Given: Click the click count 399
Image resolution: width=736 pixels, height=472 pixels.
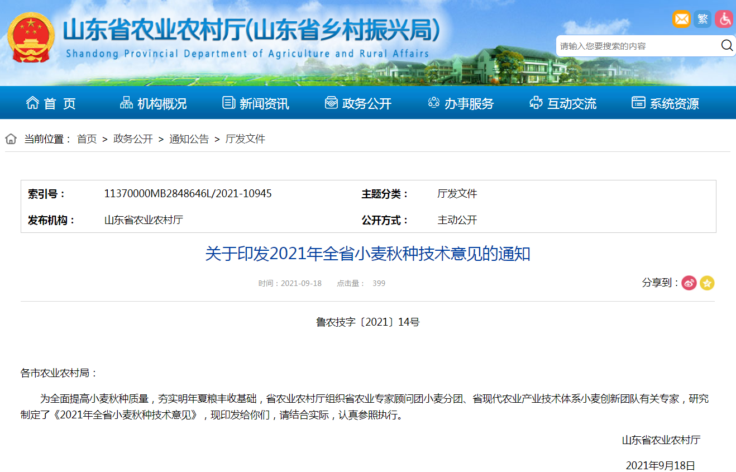Looking at the screenshot, I should point(379,283).
